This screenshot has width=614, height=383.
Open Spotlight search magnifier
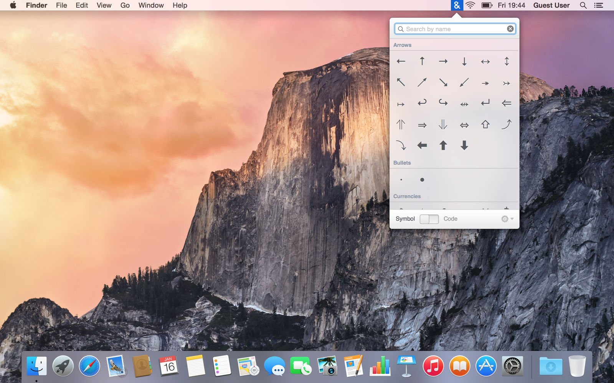click(583, 5)
